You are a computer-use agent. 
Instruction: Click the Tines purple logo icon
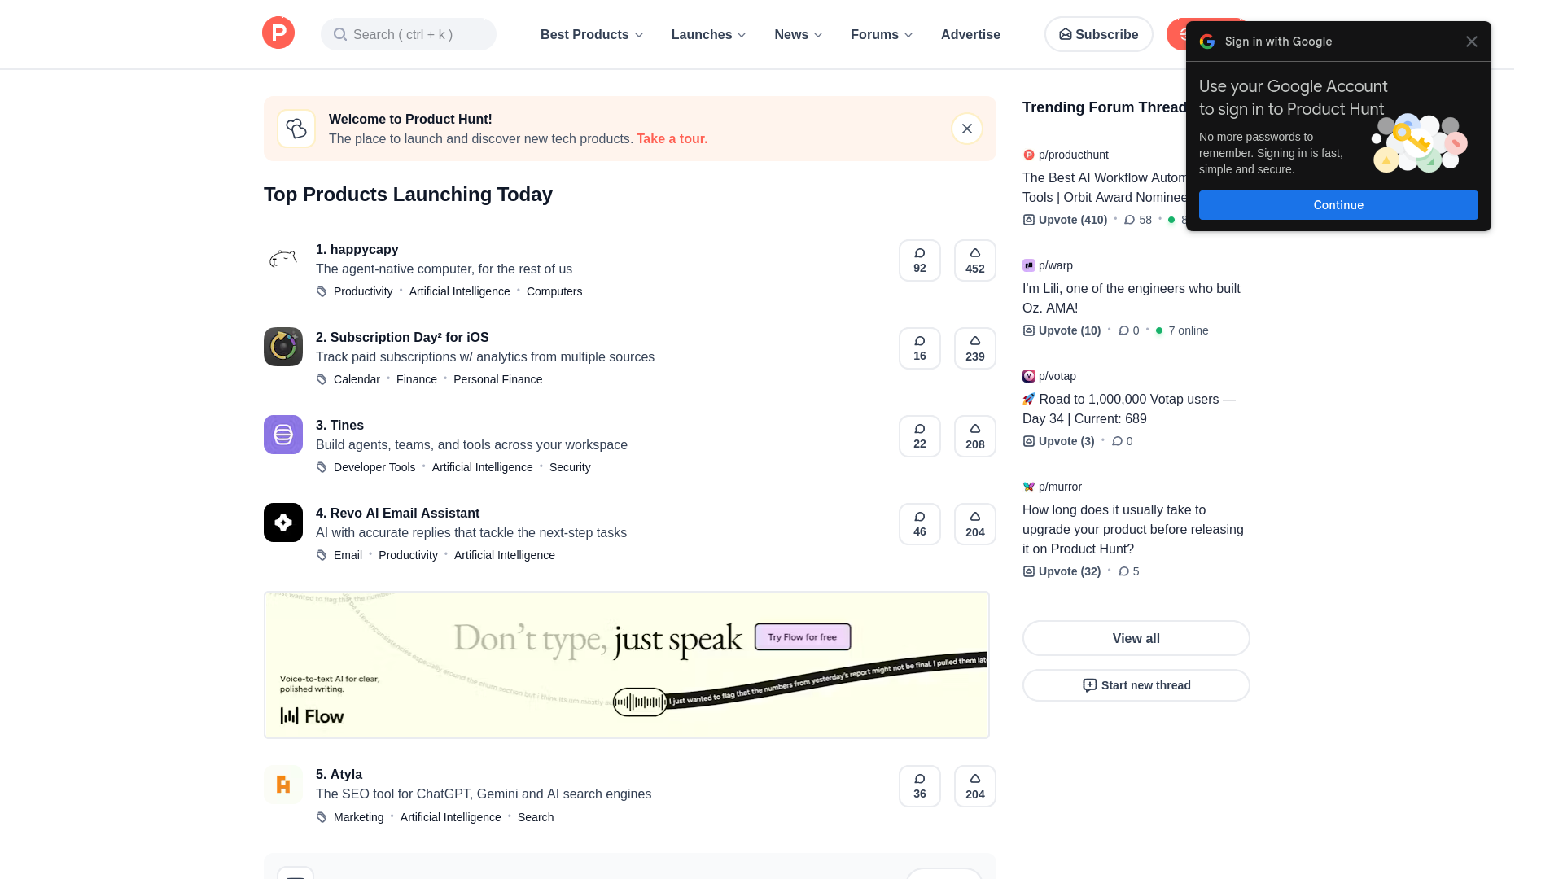[x=282, y=435]
